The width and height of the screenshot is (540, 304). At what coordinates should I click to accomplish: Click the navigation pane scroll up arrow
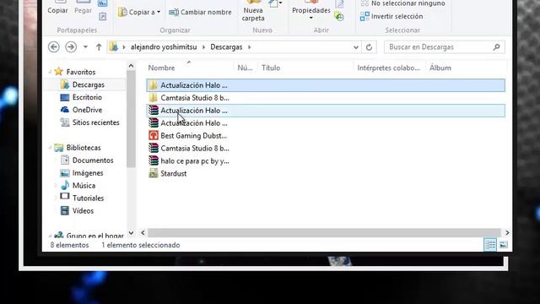click(x=131, y=66)
